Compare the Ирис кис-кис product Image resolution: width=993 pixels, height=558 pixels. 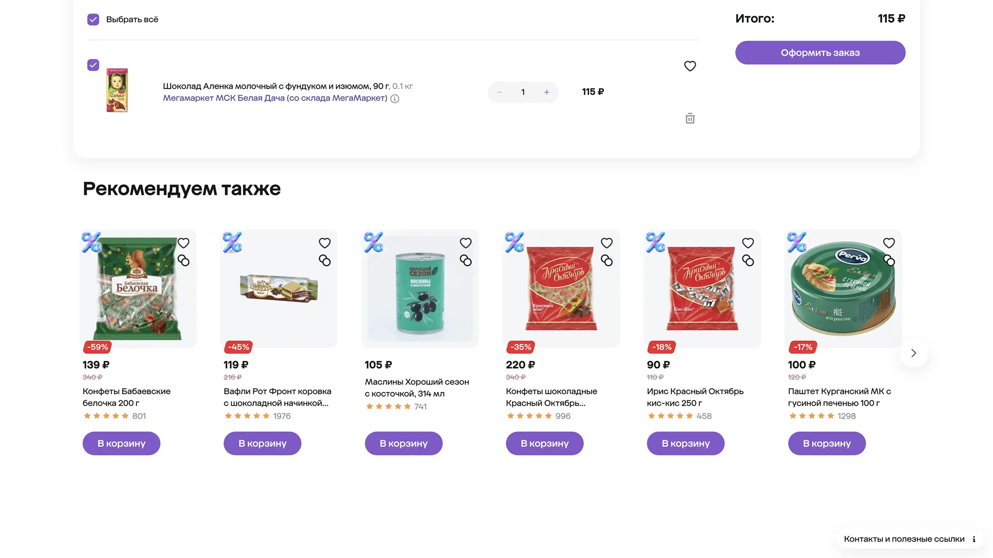(748, 261)
